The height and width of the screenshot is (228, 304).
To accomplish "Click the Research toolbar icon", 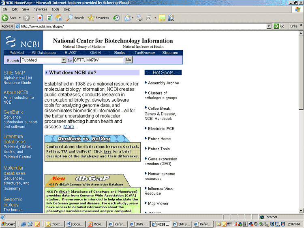I will pyautogui.click(x=171, y=18).
